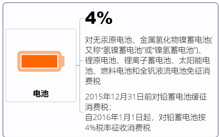The width and height of the screenshot is (219, 137).
Task: Click the line containing 又称“氢镍蓄电池”
Action: tap(143, 50)
